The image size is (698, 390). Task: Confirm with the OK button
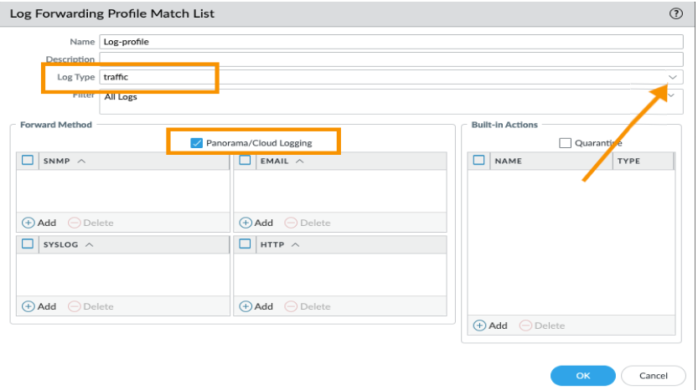tap(583, 376)
